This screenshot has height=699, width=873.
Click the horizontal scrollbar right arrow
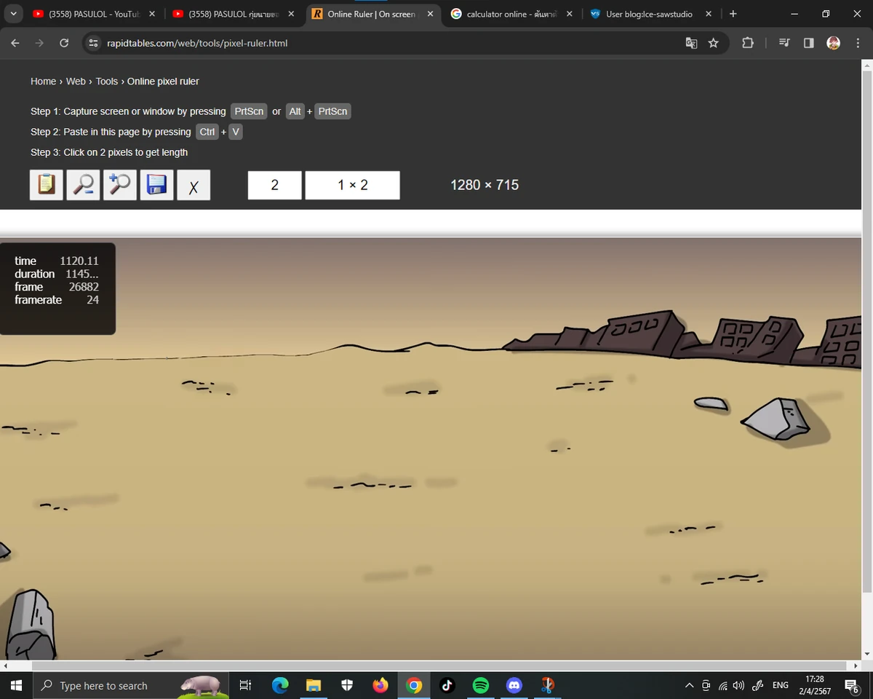point(856,665)
